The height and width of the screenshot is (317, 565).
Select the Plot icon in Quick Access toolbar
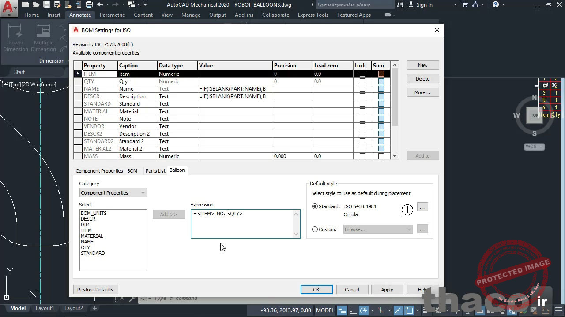[89, 4]
